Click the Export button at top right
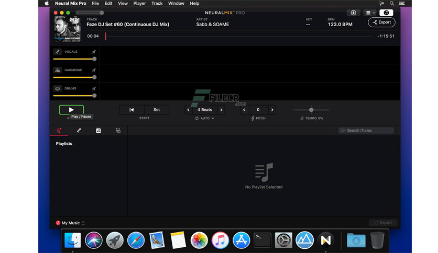The height and width of the screenshot is (253, 438). tap(381, 22)
